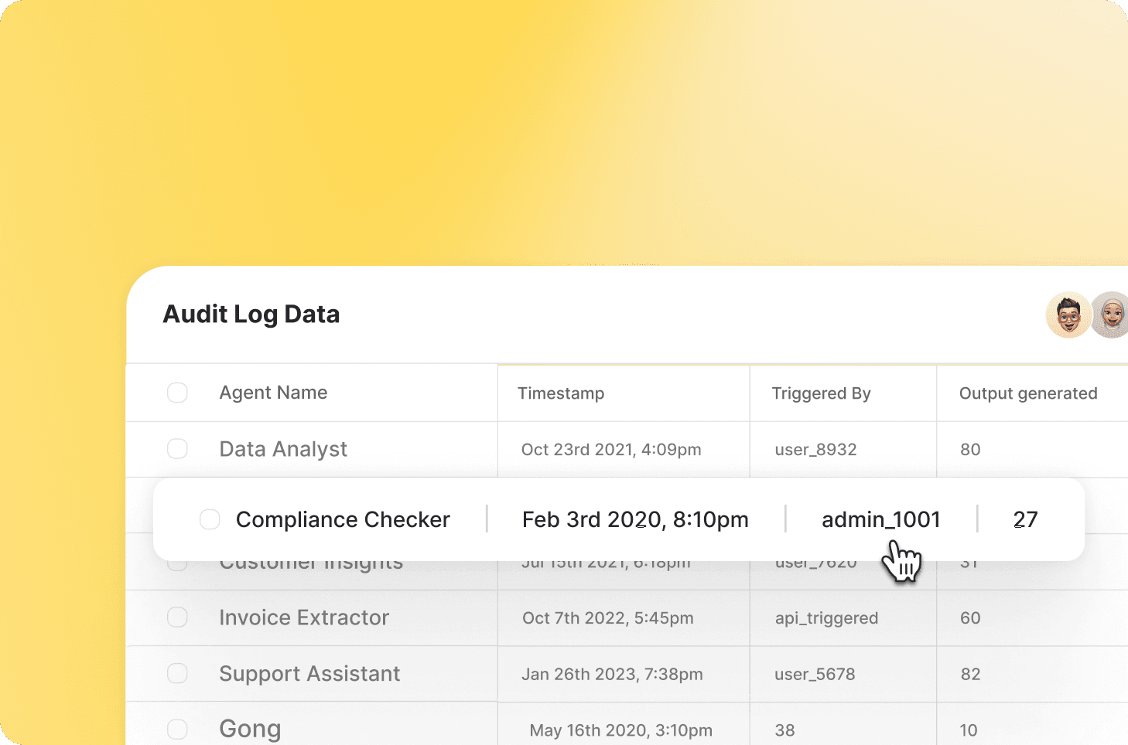Click the Triggered By column header

821,393
